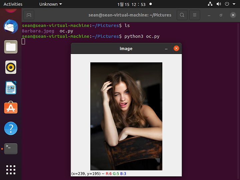Click the network status icon
240x180 pixels.
[x=210, y=4]
